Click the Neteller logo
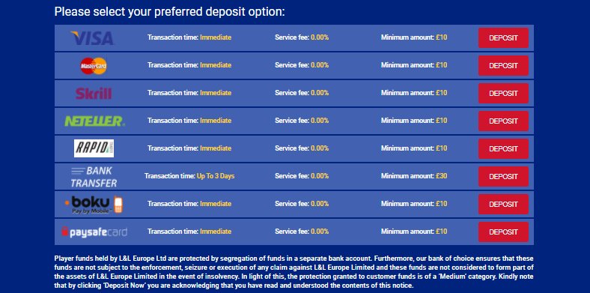590x293 pixels. [x=94, y=121]
